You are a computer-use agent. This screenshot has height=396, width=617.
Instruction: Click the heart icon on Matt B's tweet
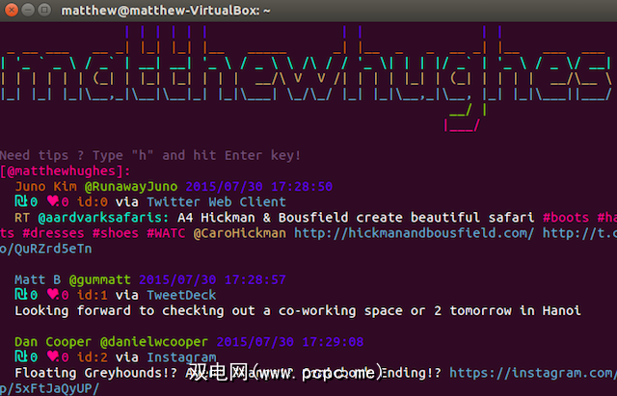click(x=53, y=295)
